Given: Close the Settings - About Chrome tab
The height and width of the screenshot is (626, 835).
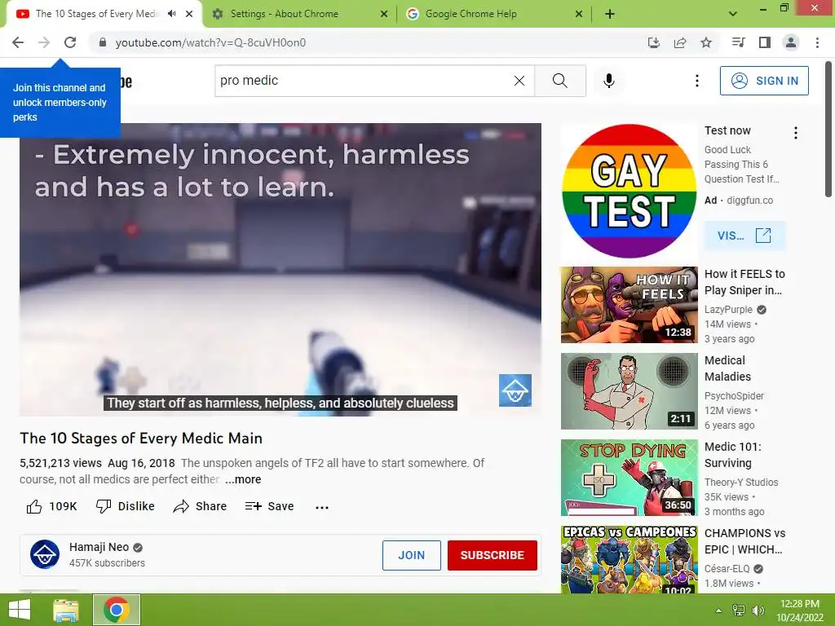Looking at the screenshot, I should coord(384,14).
